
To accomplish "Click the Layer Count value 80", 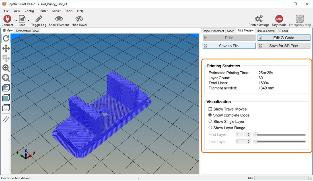I will (x=260, y=78).
